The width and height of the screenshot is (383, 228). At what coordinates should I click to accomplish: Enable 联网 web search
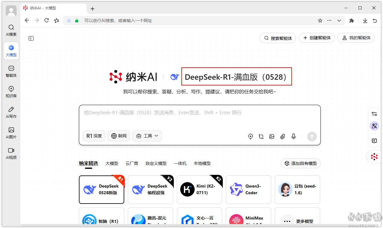(118, 136)
